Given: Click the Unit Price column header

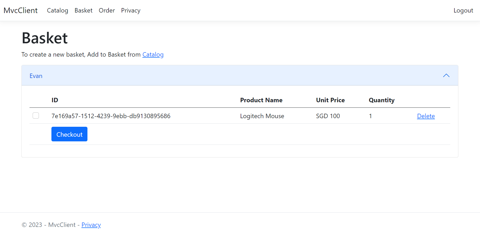Looking at the screenshot, I should tap(330, 100).
